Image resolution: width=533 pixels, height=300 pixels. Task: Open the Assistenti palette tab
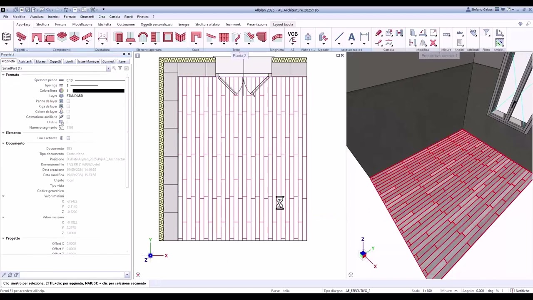click(25, 61)
